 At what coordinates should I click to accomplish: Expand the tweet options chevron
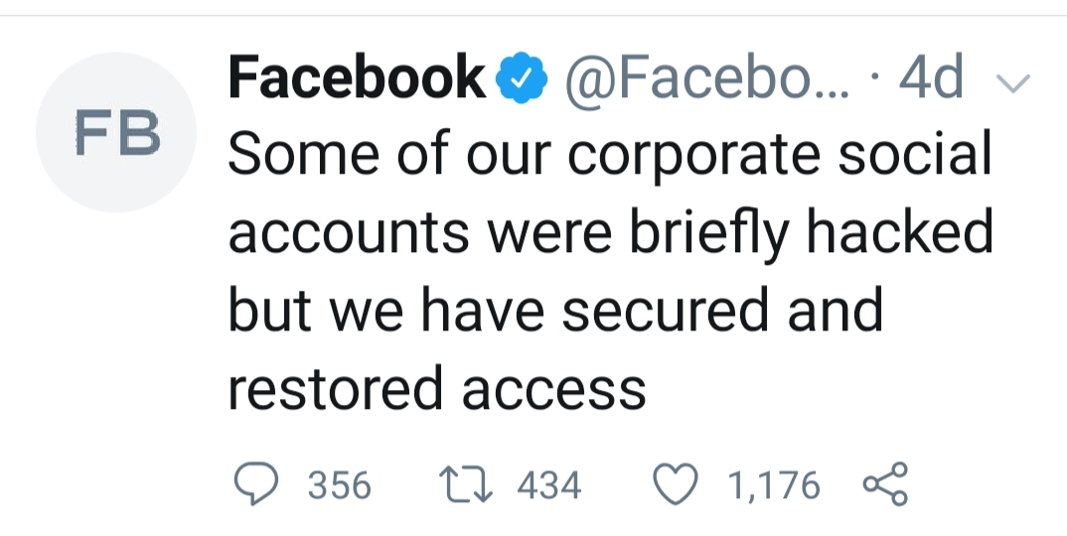tap(1013, 83)
